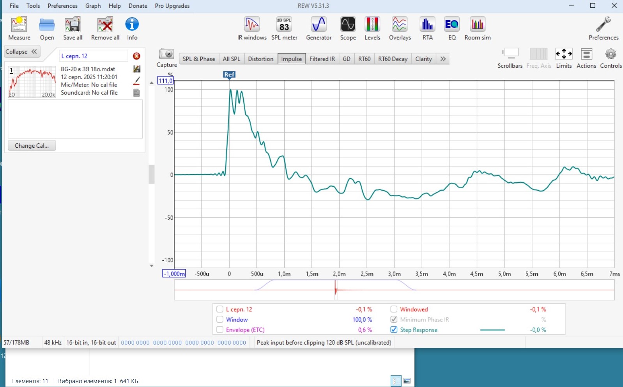The image size is (623, 387).
Task: Open Room sim tool
Action: coord(478,28)
